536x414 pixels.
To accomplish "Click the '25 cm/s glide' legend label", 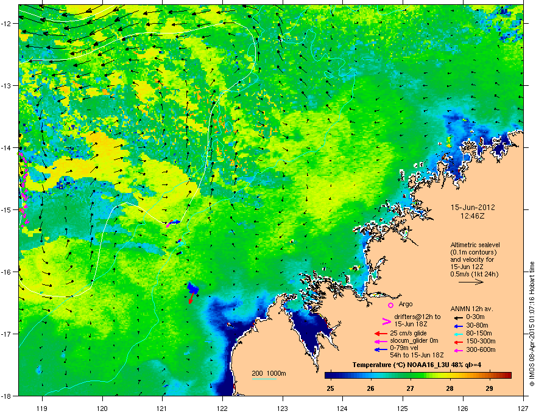I will [x=408, y=334].
